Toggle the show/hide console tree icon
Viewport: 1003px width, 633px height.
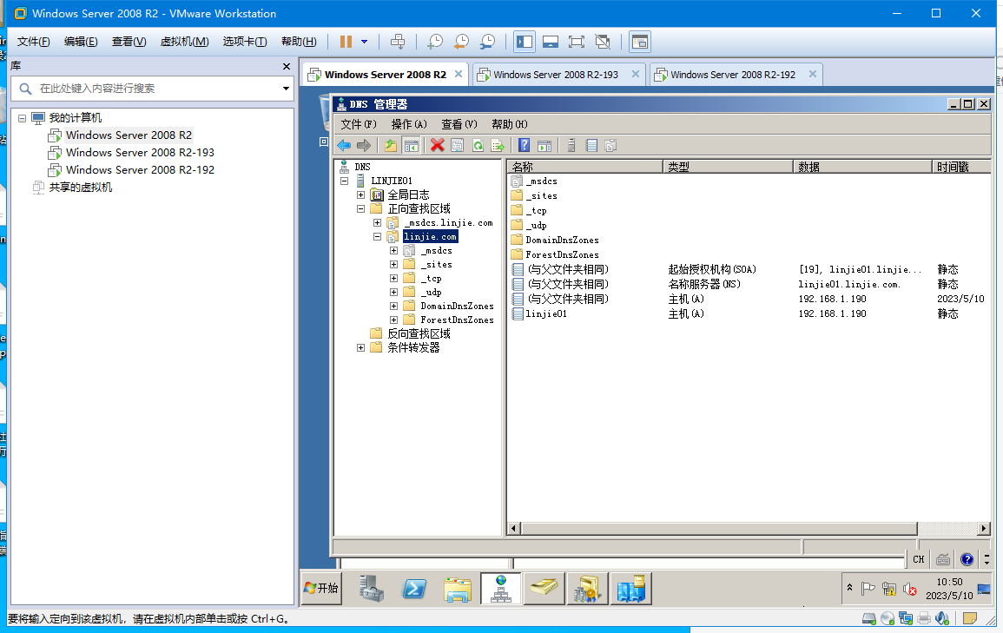[x=412, y=146]
